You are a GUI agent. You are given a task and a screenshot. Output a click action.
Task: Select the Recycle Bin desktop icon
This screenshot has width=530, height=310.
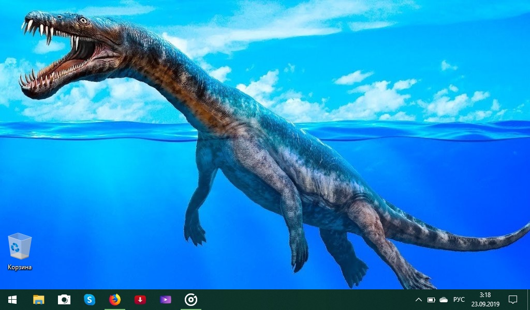tap(20, 246)
